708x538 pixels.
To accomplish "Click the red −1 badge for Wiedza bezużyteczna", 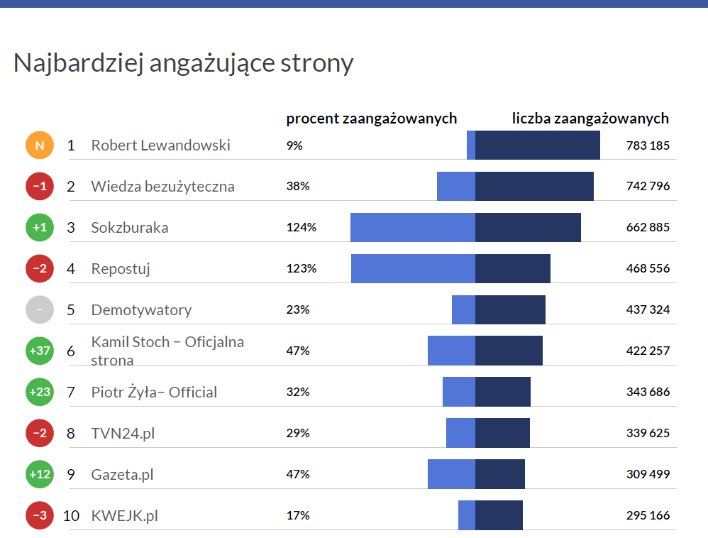I will [x=40, y=187].
